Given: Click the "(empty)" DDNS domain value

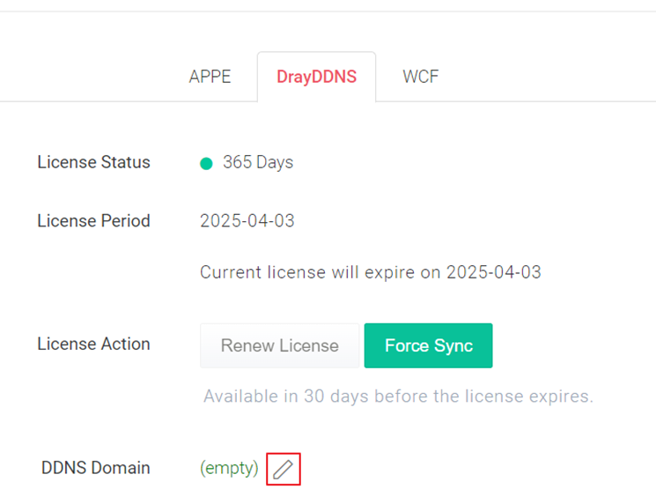Looking at the screenshot, I should click(229, 468).
